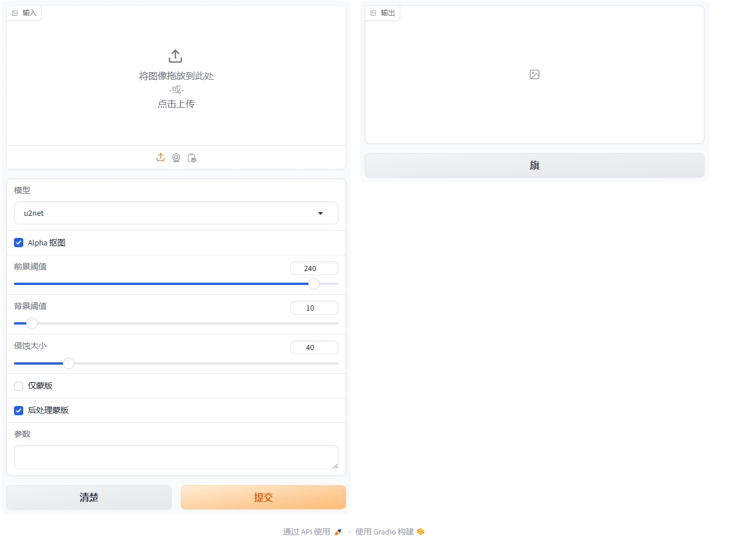This screenshot has width=751, height=538.
Task: Disable the Alpha 抠图 checkbox
Action: [x=19, y=243]
